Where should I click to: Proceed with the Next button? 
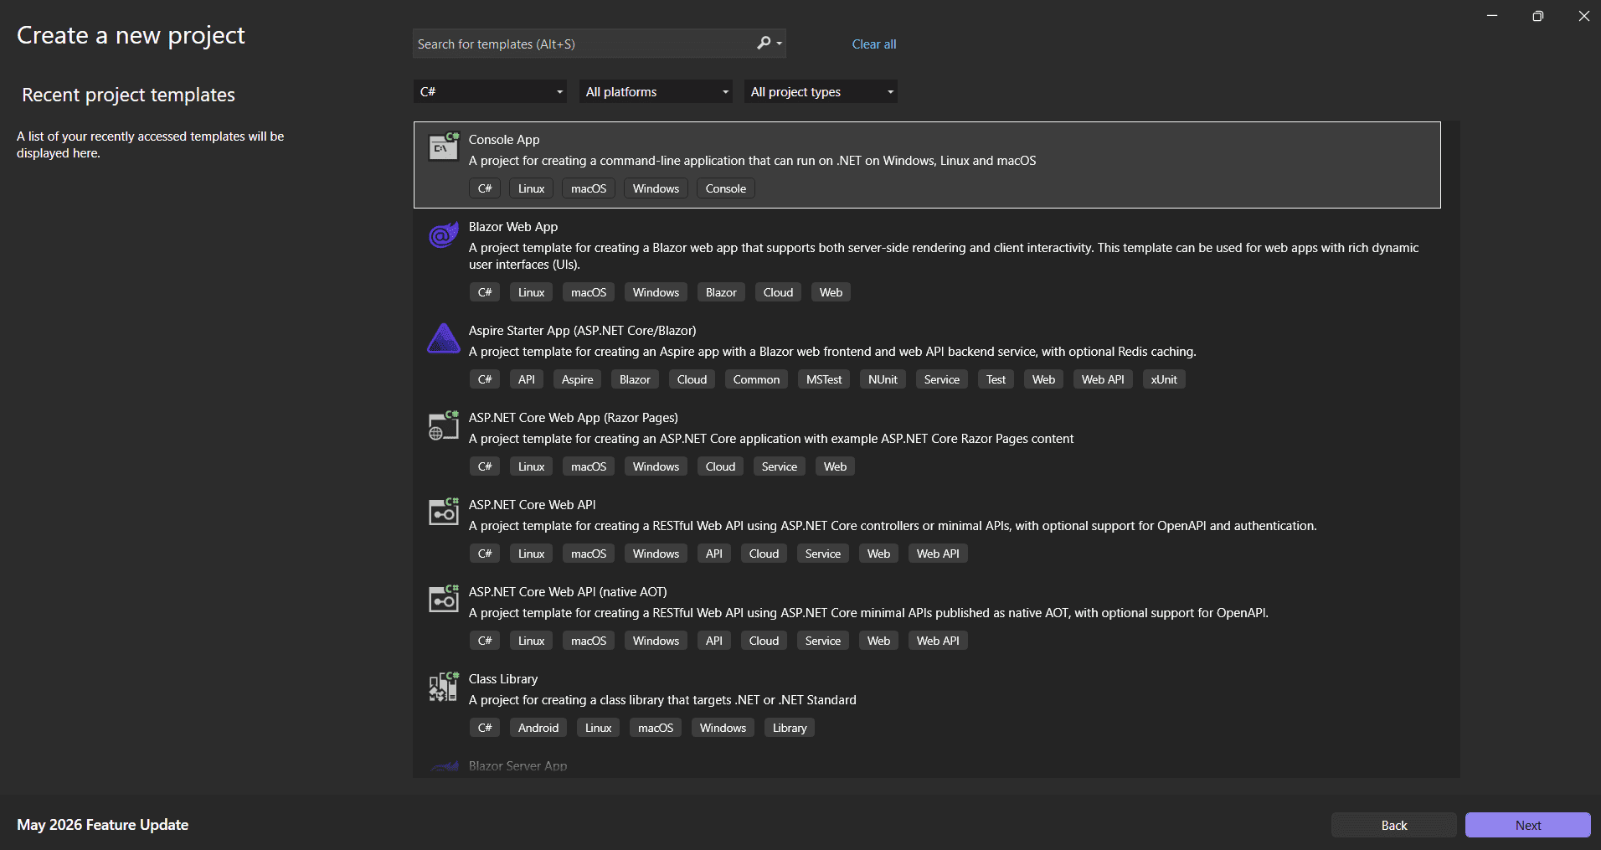[x=1528, y=825]
